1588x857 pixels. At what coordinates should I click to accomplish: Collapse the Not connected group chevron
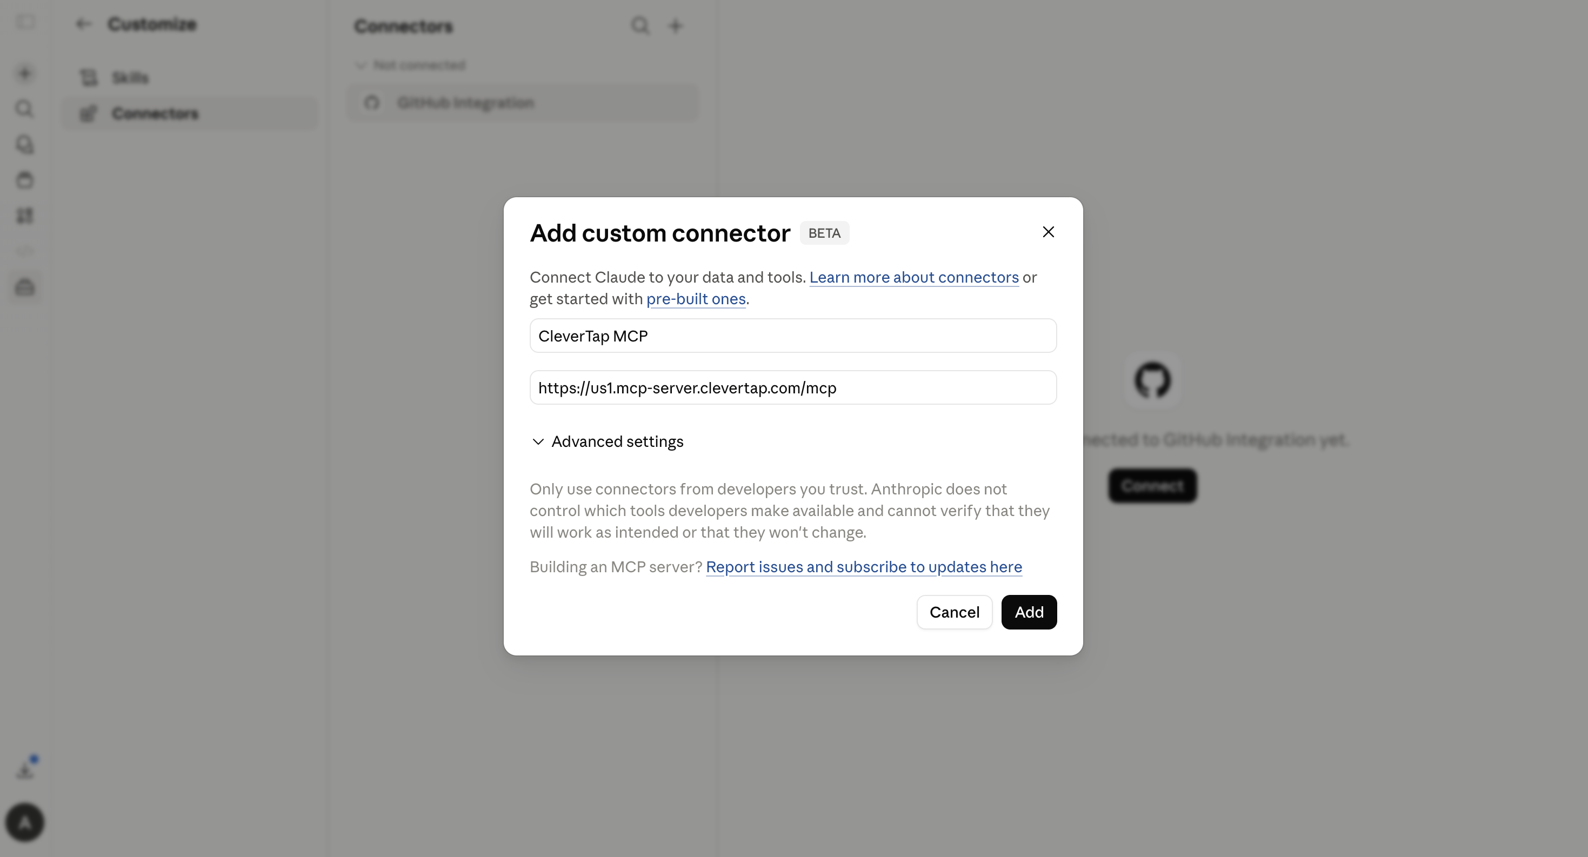[361, 65]
